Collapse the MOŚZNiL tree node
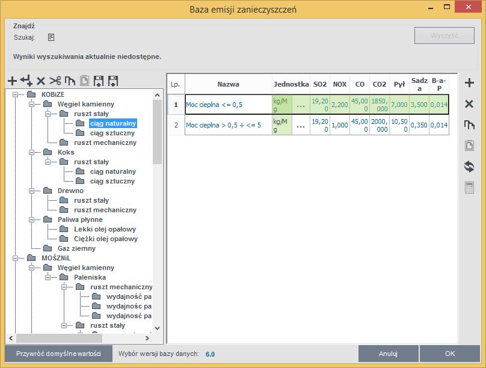The height and width of the screenshot is (368, 486). [x=15, y=258]
